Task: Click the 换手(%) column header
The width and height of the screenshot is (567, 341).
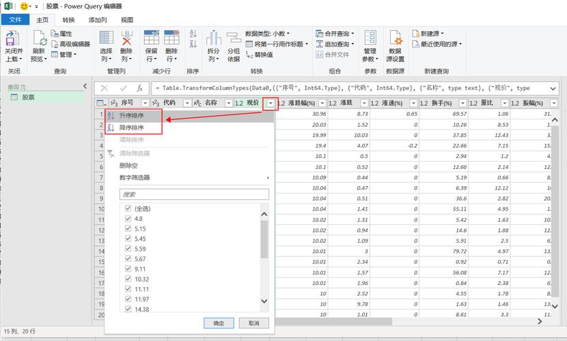Action: point(442,103)
